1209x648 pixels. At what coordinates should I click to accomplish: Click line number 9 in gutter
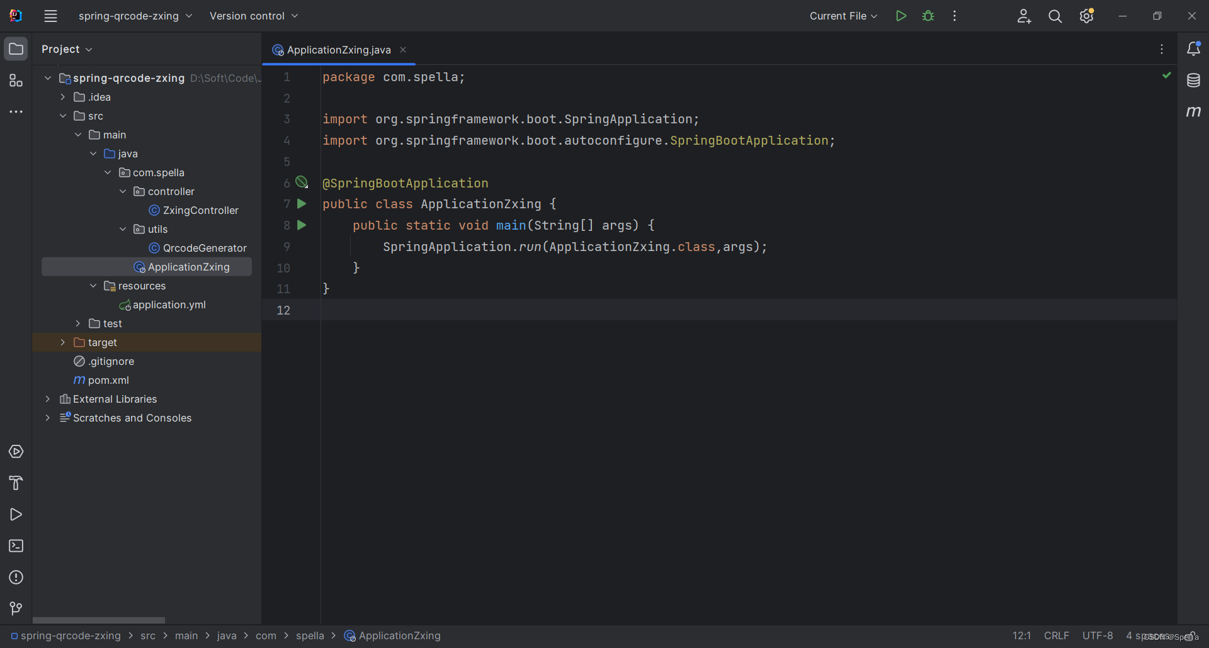287,247
